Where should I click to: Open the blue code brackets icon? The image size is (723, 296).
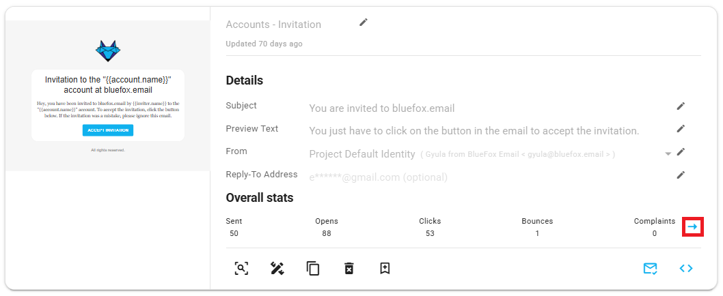pyautogui.click(x=686, y=268)
